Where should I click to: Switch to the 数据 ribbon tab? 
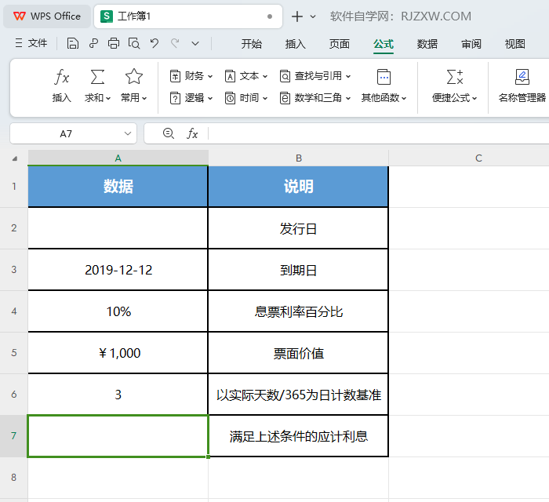click(x=427, y=44)
